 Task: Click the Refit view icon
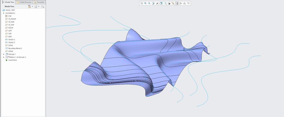[141, 3]
